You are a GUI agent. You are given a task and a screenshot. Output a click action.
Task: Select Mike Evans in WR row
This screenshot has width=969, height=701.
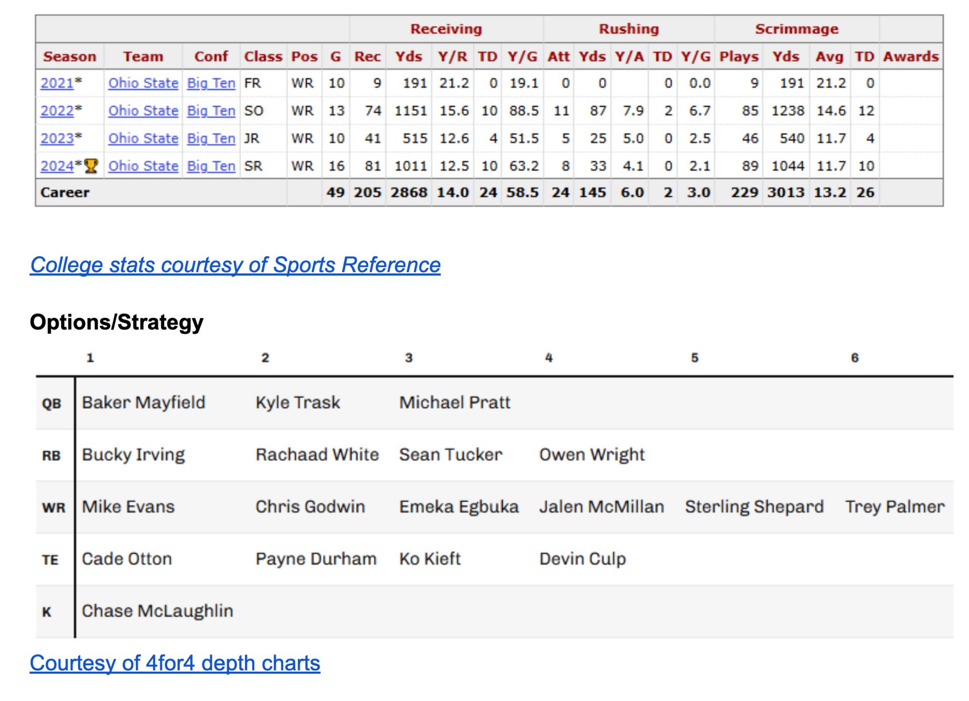[128, 507]
